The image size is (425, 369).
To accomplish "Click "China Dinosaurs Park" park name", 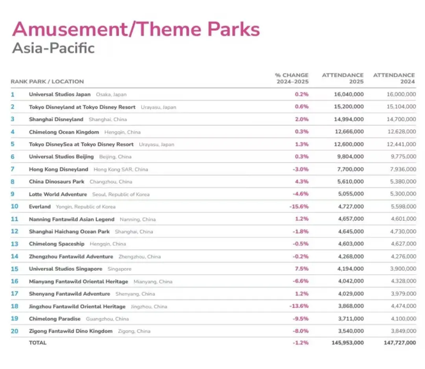I will pyautogui.click(x=57, y=181).
